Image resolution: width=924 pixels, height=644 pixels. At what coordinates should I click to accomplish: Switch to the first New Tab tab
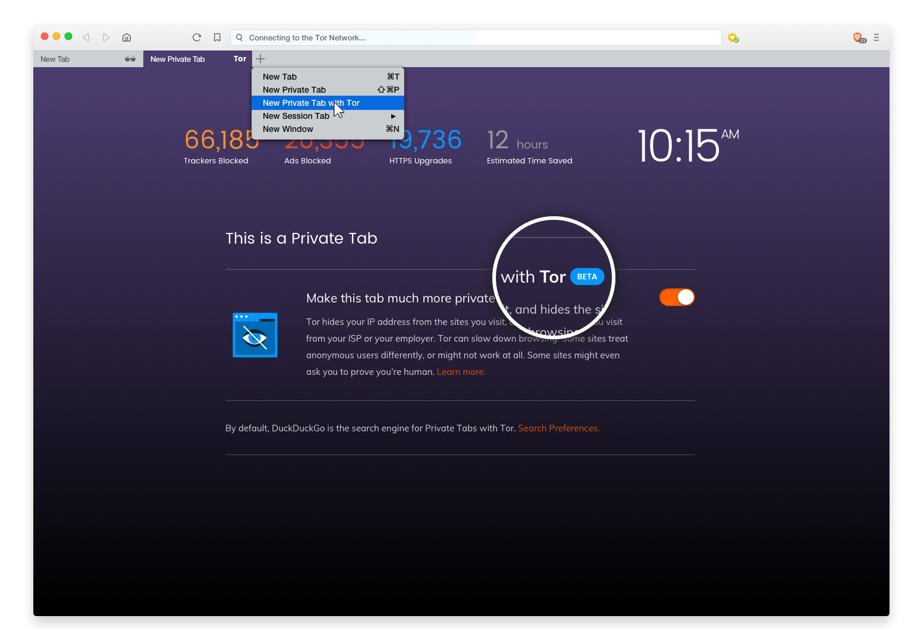pos(88,59)
